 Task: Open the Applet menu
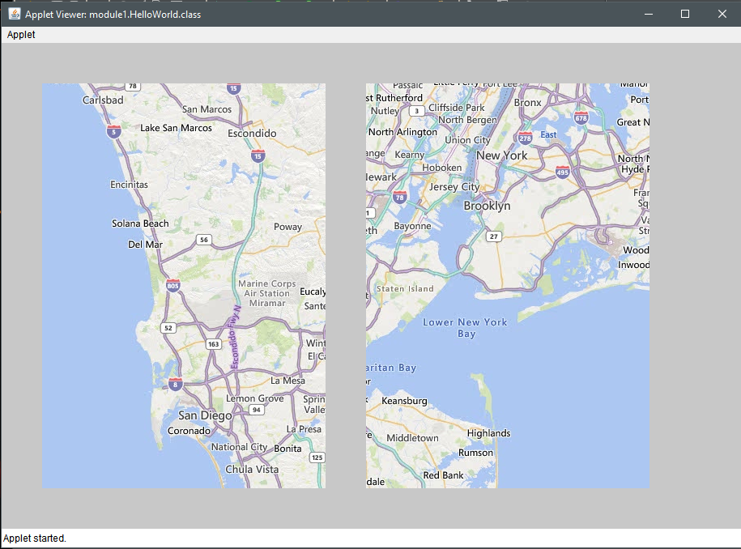tap(20, 35)
